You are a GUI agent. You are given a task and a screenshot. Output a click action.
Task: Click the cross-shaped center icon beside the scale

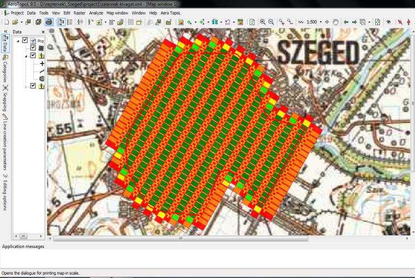327,22
